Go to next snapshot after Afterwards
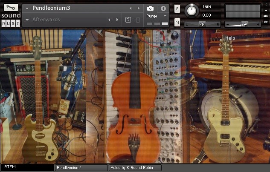270x172 pixels. click(x=117, y=20)
